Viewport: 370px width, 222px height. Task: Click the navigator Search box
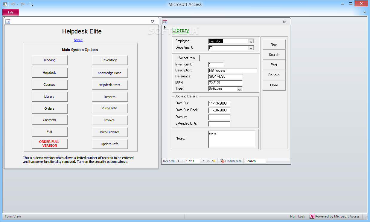[x=255, y=161]
